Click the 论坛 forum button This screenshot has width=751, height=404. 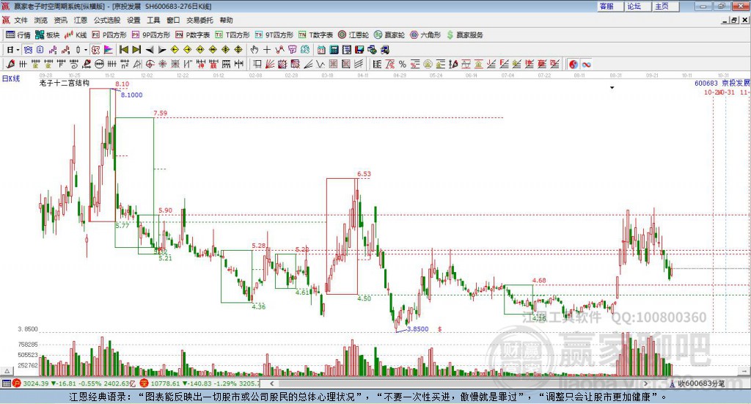pos(637,6)
